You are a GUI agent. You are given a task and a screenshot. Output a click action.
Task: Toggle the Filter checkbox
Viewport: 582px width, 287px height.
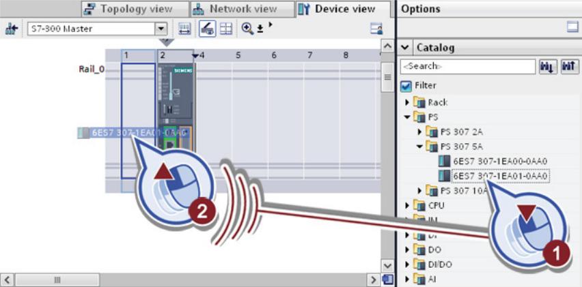[x=406, y=86]
